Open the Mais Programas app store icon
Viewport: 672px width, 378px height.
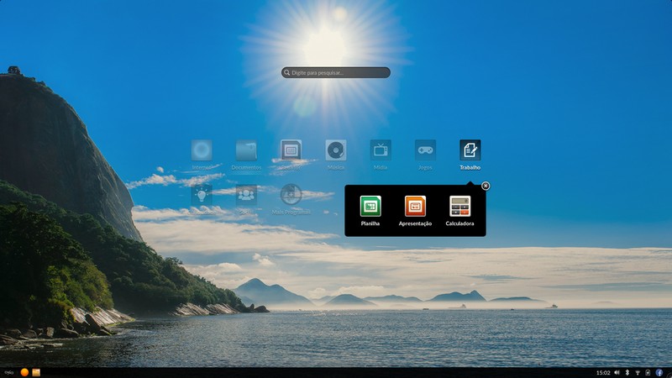[x=291, y=195]
